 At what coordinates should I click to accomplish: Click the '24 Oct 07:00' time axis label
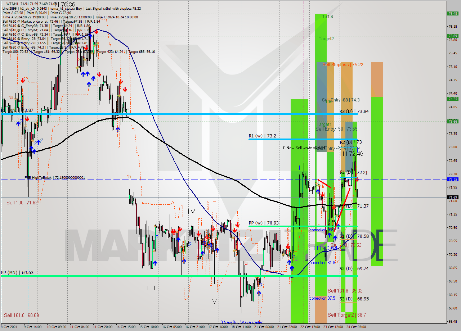356,327
